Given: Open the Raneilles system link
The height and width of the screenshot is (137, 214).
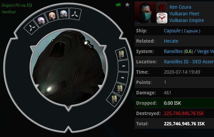Looking at the screenshot, I should pyautogui.click(x=173, y=51).
